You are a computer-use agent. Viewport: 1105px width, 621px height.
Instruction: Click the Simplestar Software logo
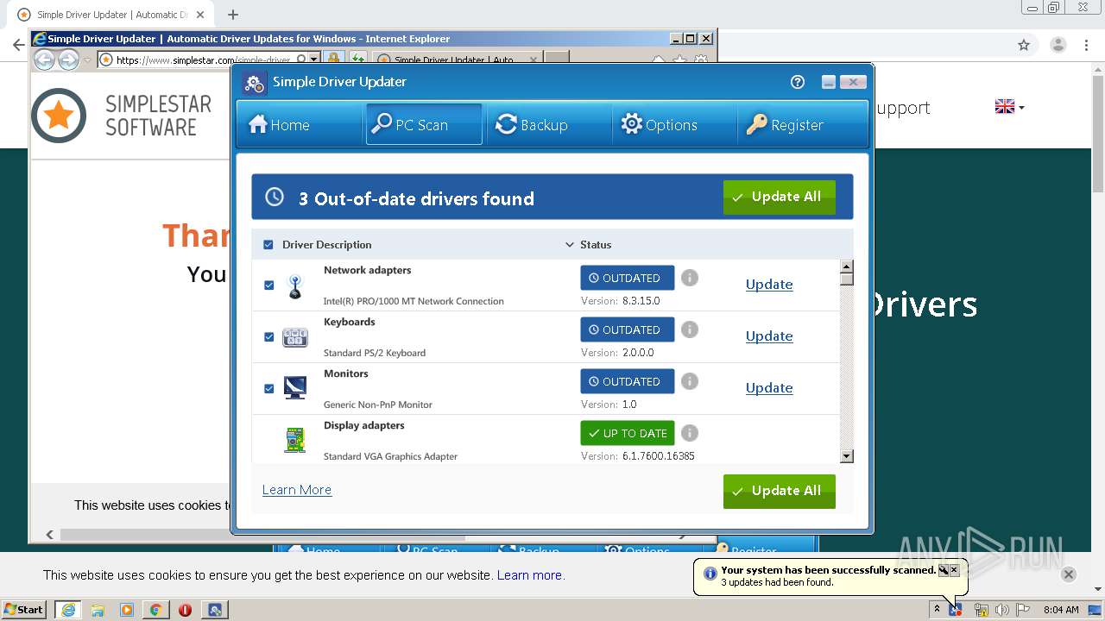click(x=122, y=116)
